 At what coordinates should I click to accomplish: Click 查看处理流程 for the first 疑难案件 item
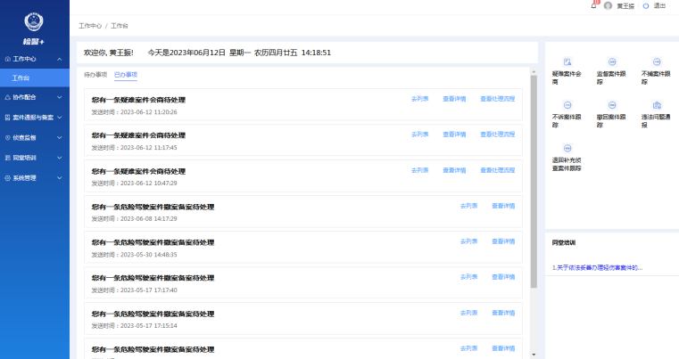coord(498,99)
